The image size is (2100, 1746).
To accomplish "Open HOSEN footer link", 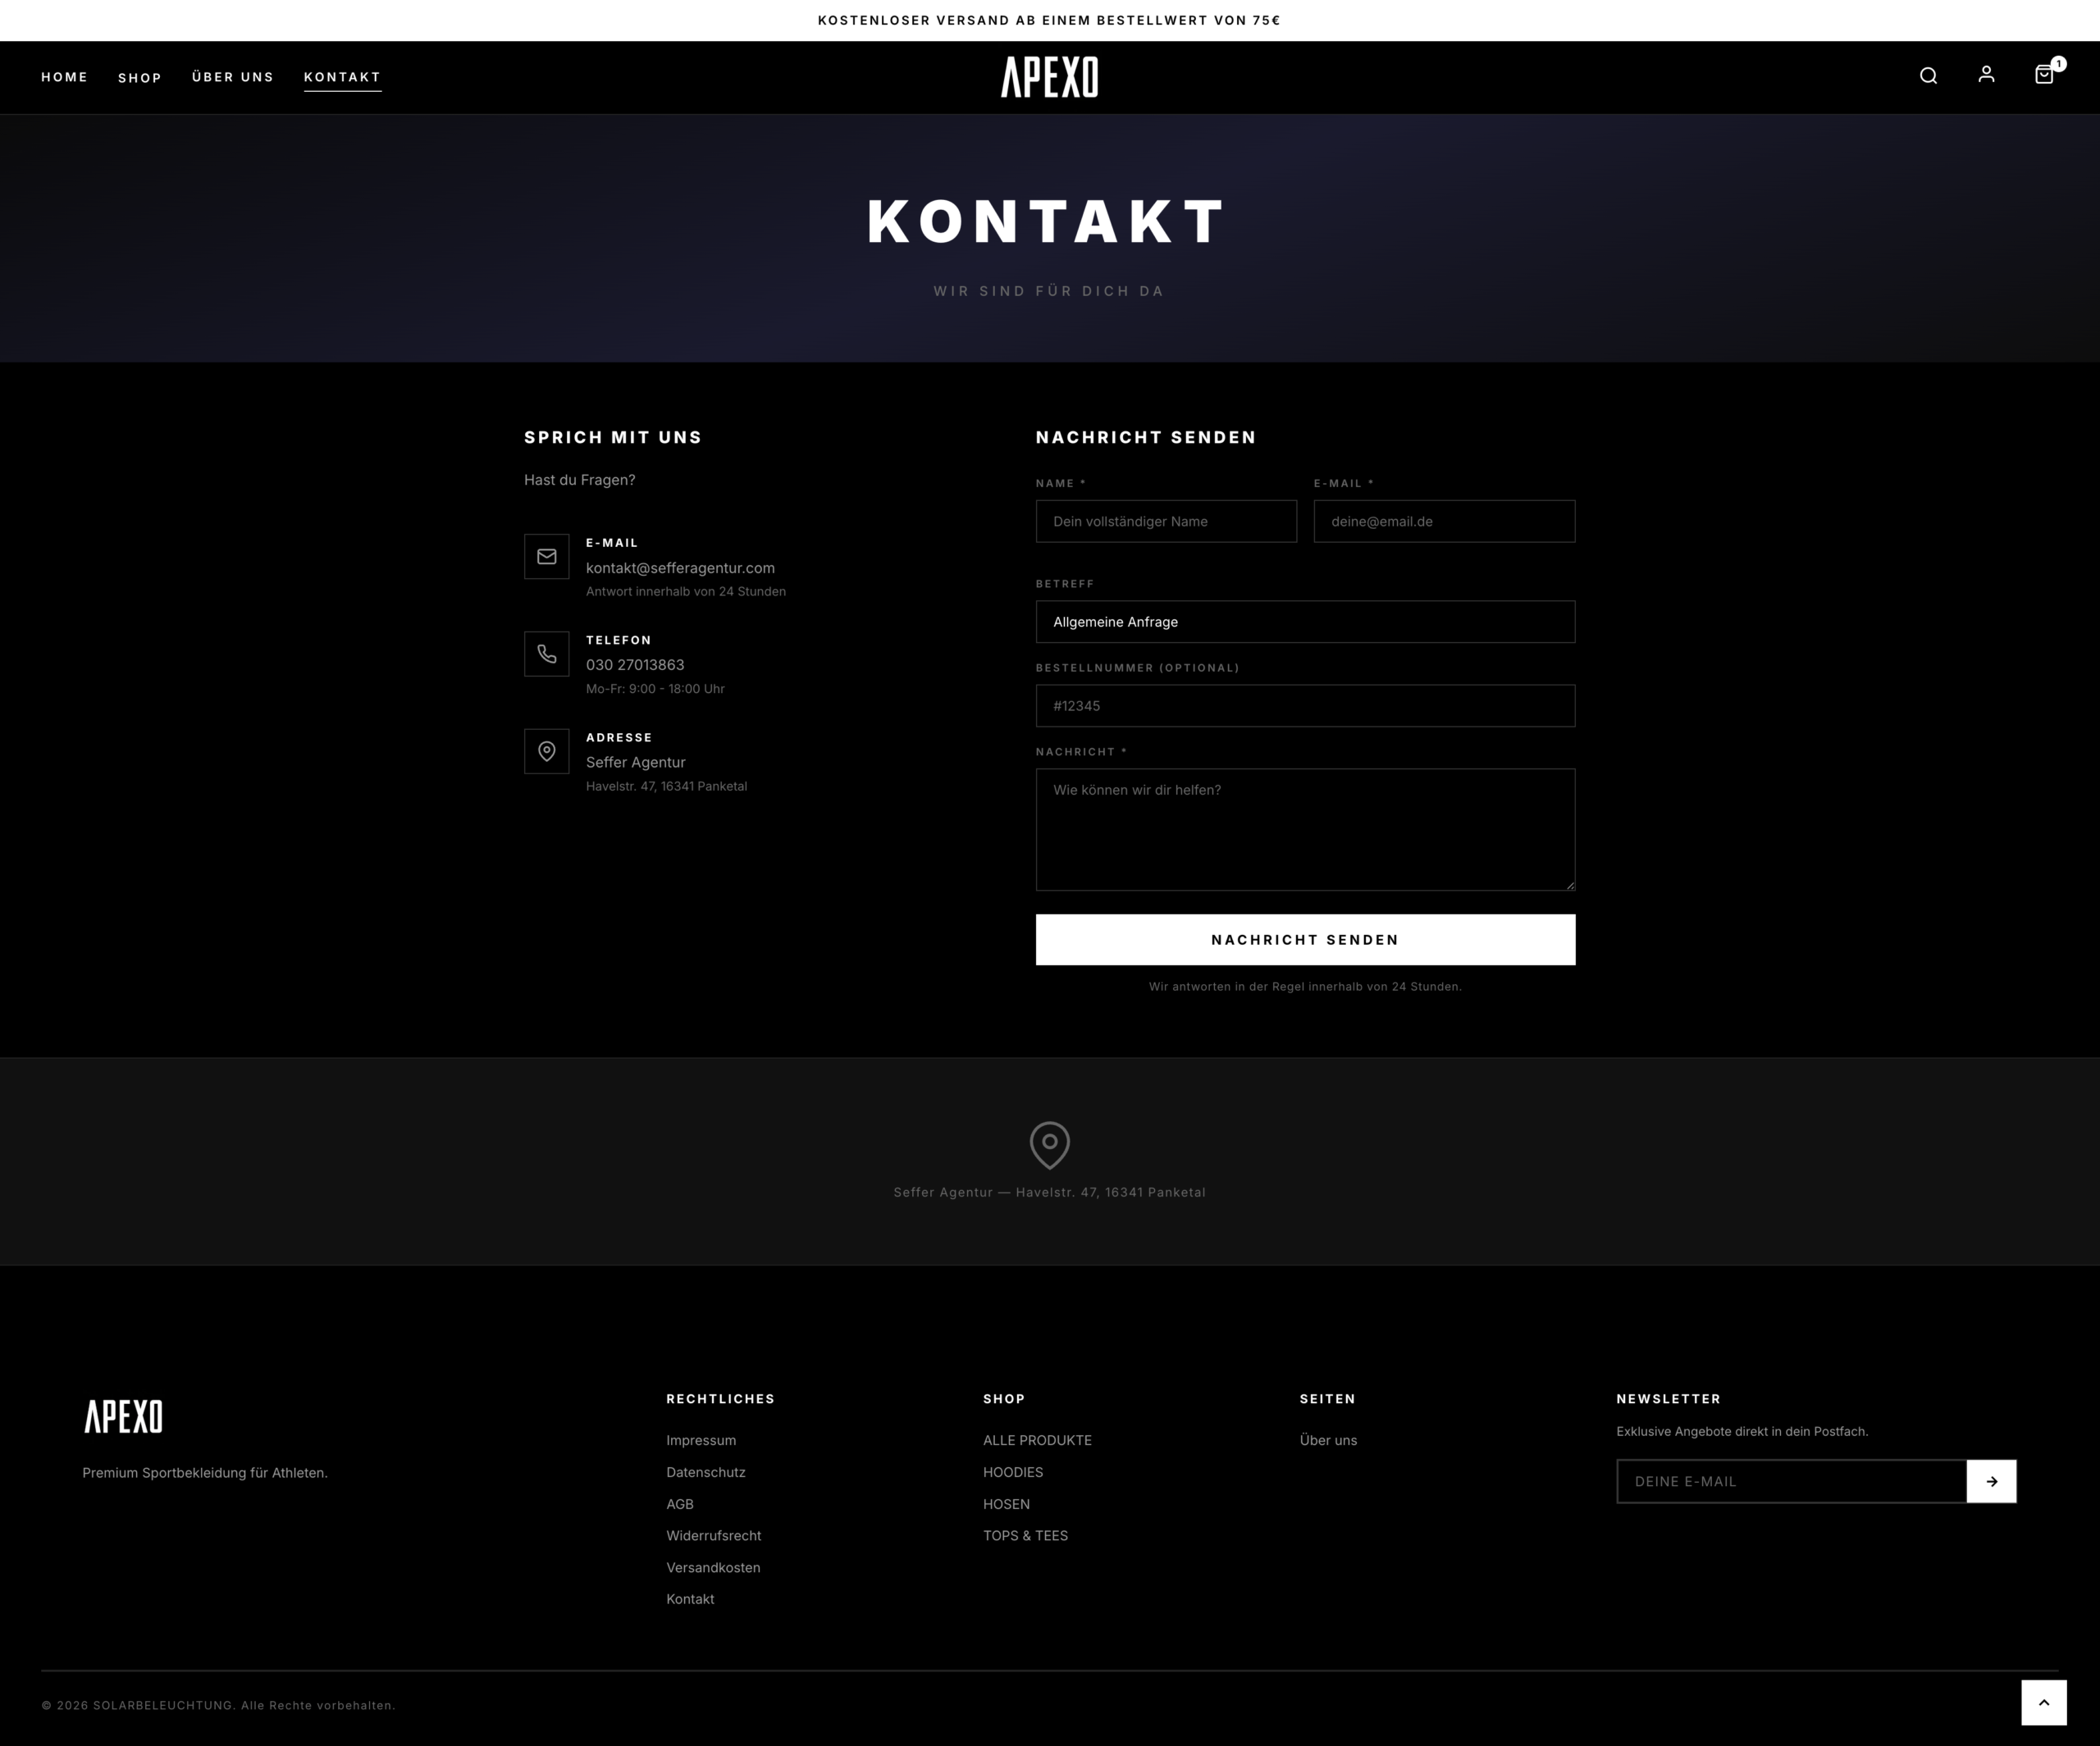I will [1006, 1504].
